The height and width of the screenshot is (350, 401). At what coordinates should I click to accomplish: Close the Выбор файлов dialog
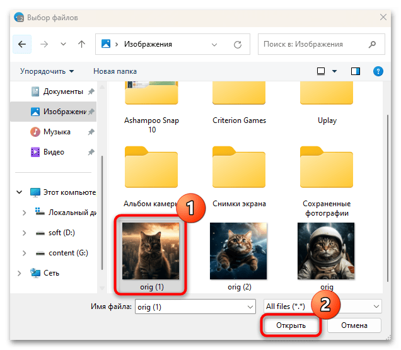[383, 18]
